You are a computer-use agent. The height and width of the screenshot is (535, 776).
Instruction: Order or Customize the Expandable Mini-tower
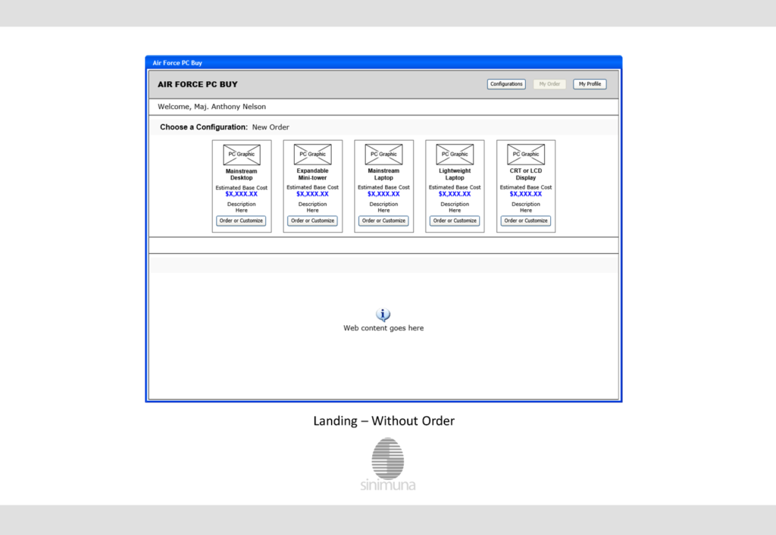point(312,221)
